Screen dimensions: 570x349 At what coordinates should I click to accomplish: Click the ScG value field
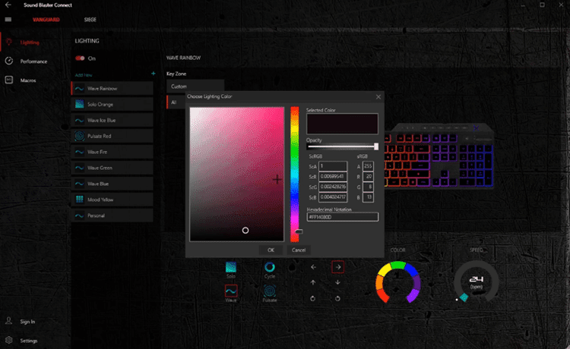pyautogui.click(x=333, y=187)
